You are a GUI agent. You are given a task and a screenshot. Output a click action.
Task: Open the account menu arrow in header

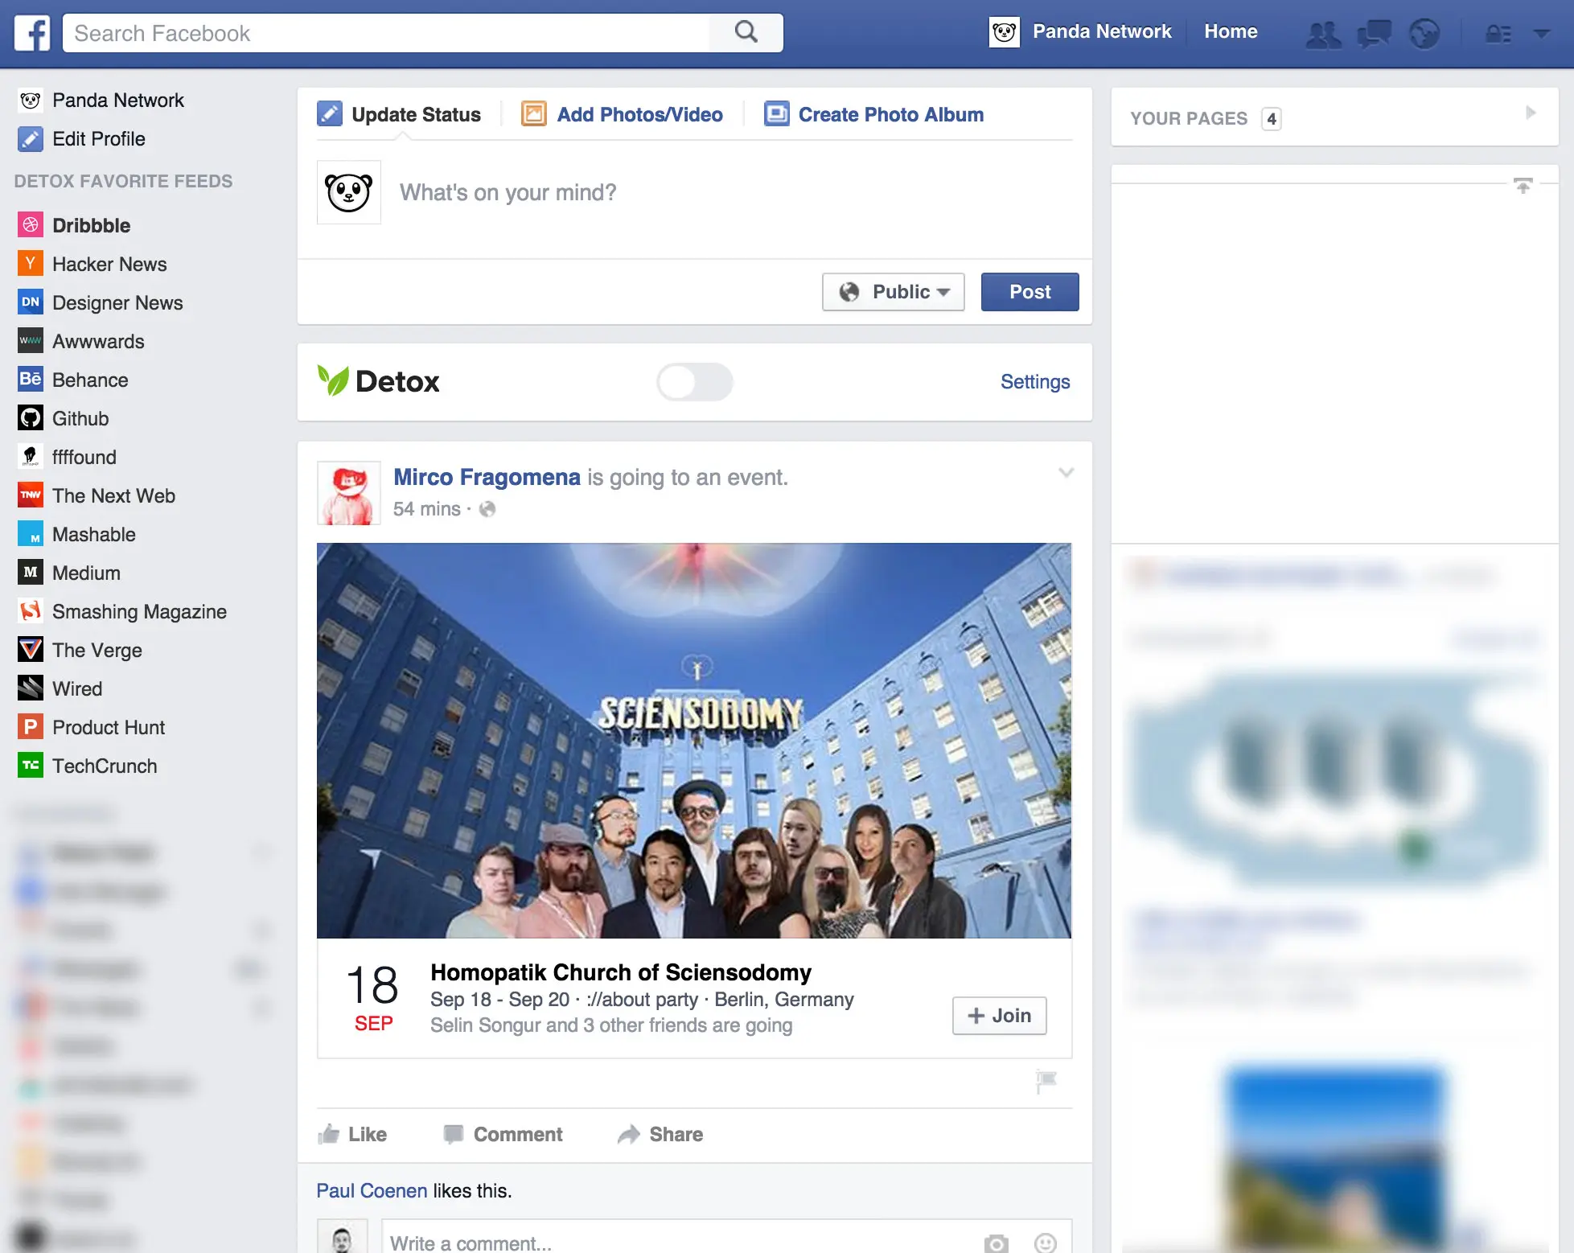tap(1542, 34)
